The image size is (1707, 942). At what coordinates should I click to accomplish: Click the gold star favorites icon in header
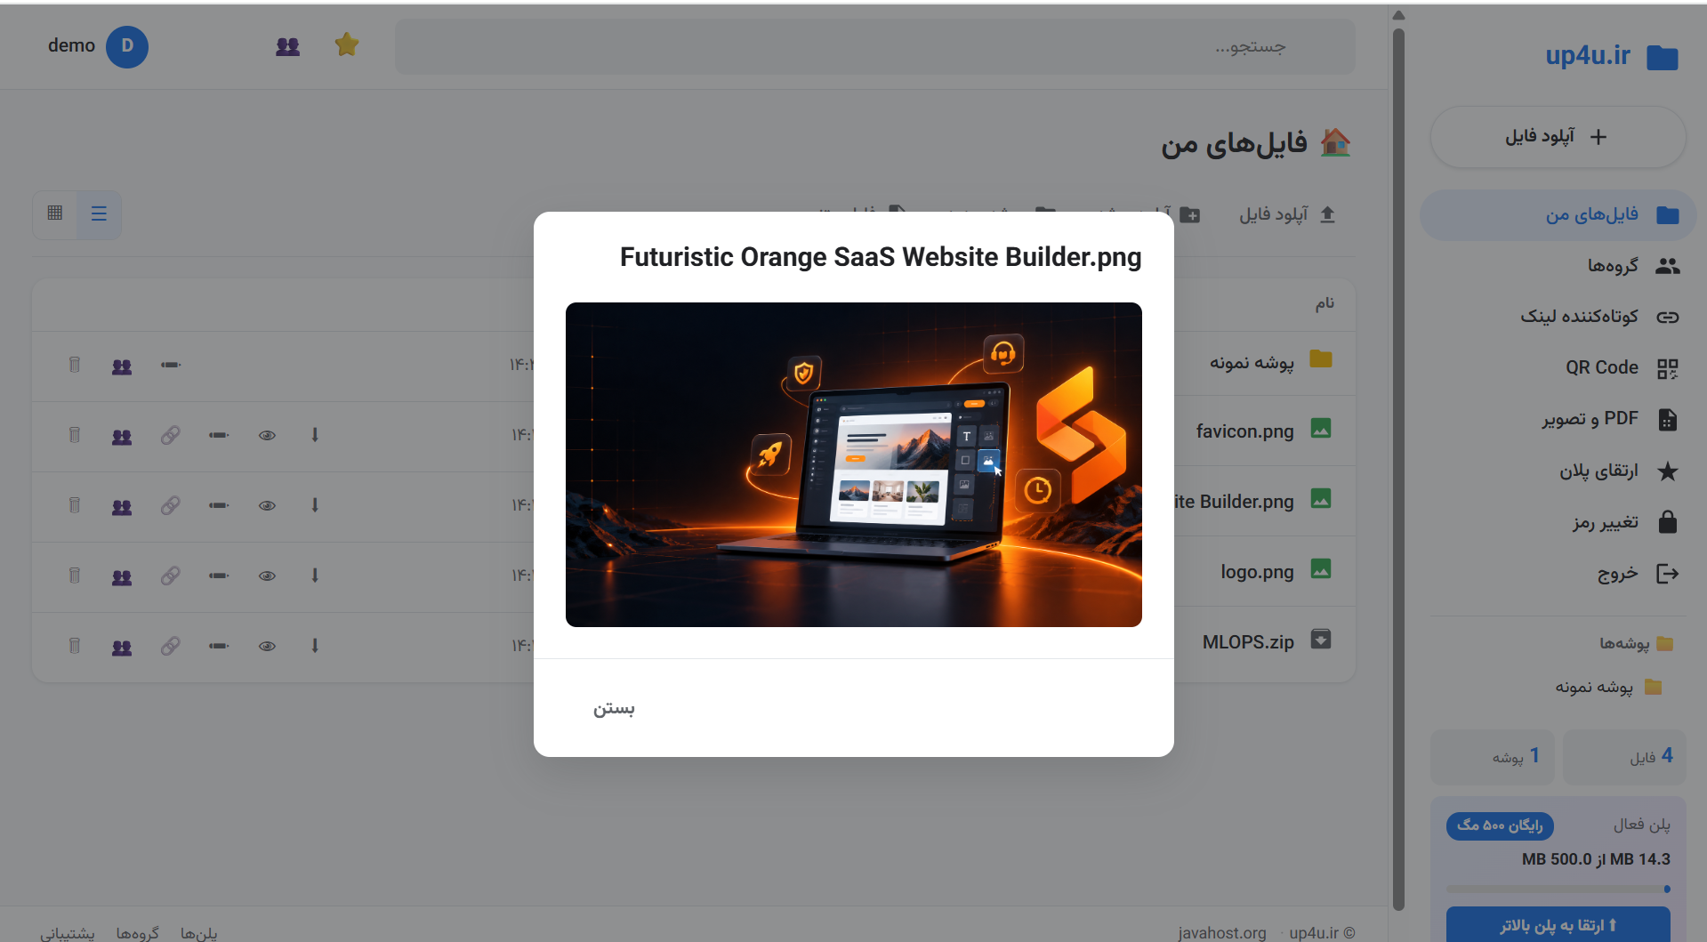click(x=347, y=44)
